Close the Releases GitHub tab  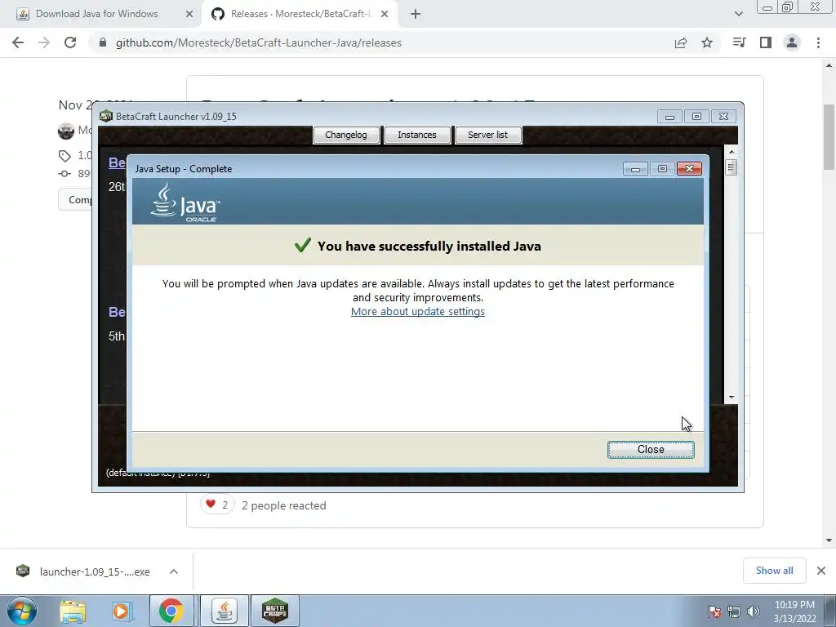385,15
